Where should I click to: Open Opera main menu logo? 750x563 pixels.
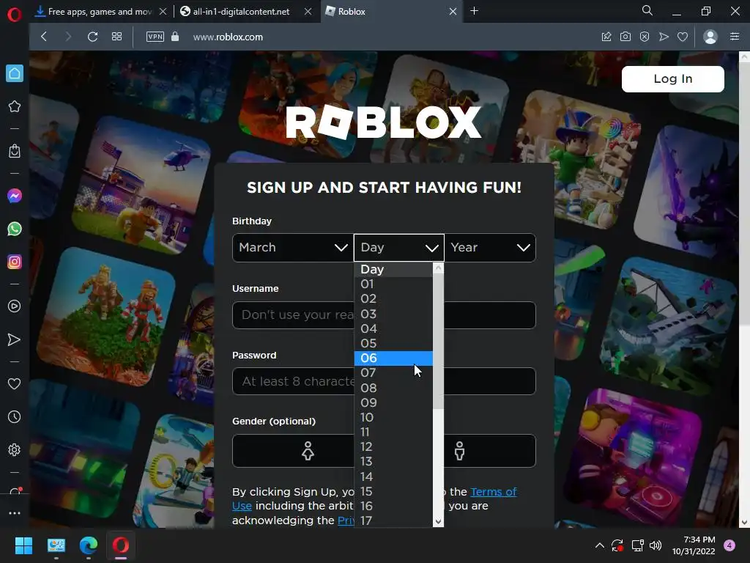(15, 15)
